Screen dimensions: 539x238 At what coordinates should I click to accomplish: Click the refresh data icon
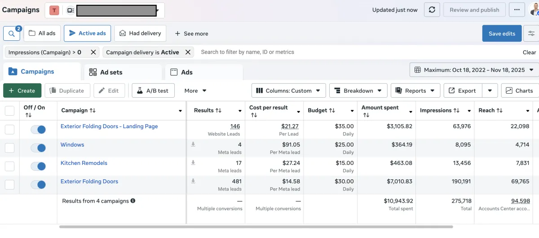tap(432, 10)
